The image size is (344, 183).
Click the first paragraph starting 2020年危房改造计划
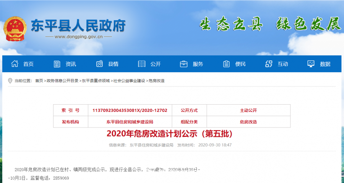click(104, 174)
